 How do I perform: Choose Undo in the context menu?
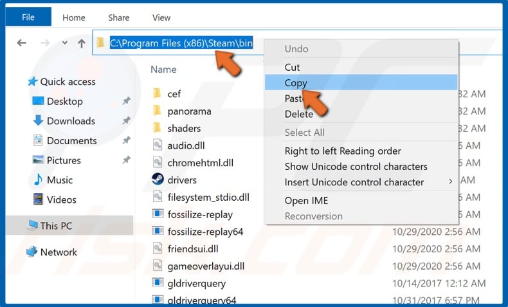[x=296, y=49]
